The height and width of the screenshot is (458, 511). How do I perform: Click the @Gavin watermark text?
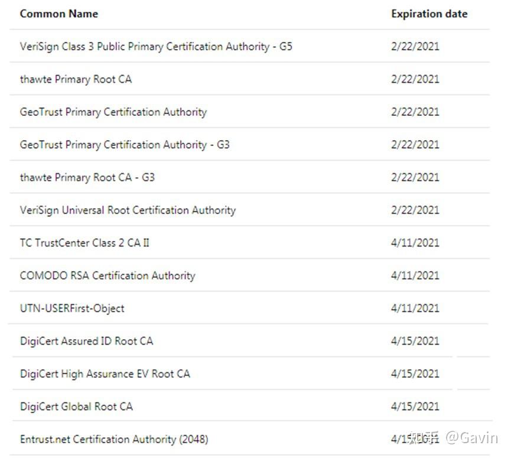click(472, 438)
